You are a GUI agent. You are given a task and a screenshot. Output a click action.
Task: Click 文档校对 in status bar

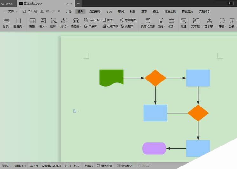point(125,166)
